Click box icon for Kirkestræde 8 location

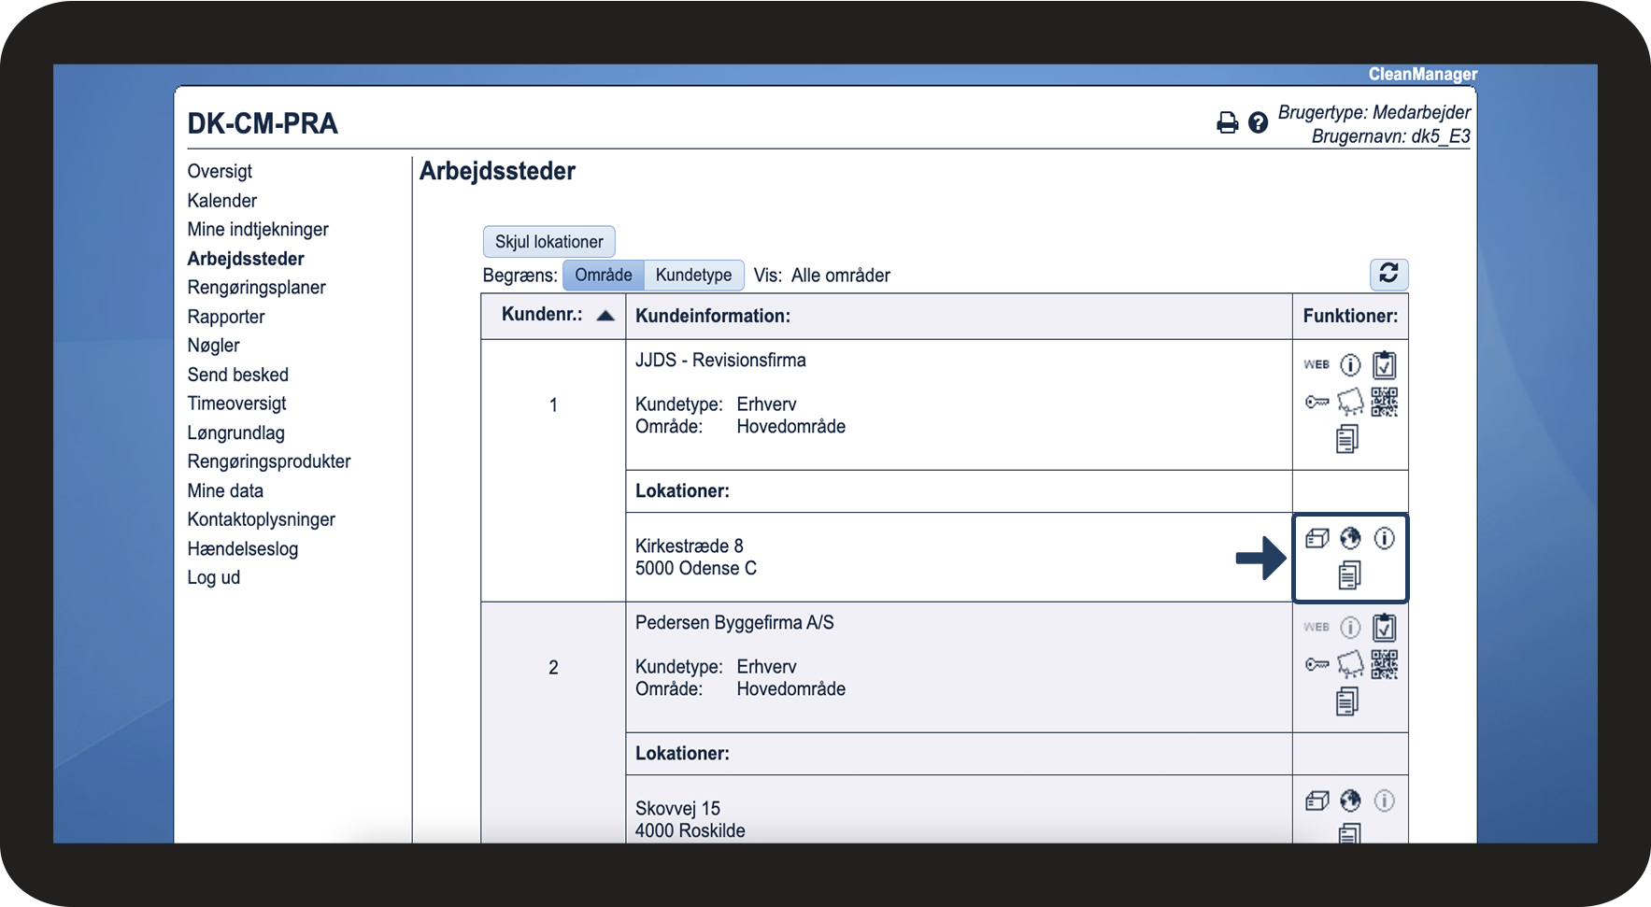tap(1317, 538)
